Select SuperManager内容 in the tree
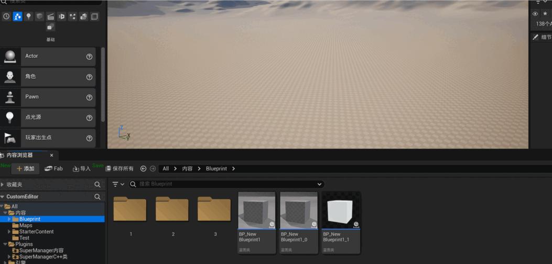The width and height of the screenshot is (552, 264). pos(41,250)
